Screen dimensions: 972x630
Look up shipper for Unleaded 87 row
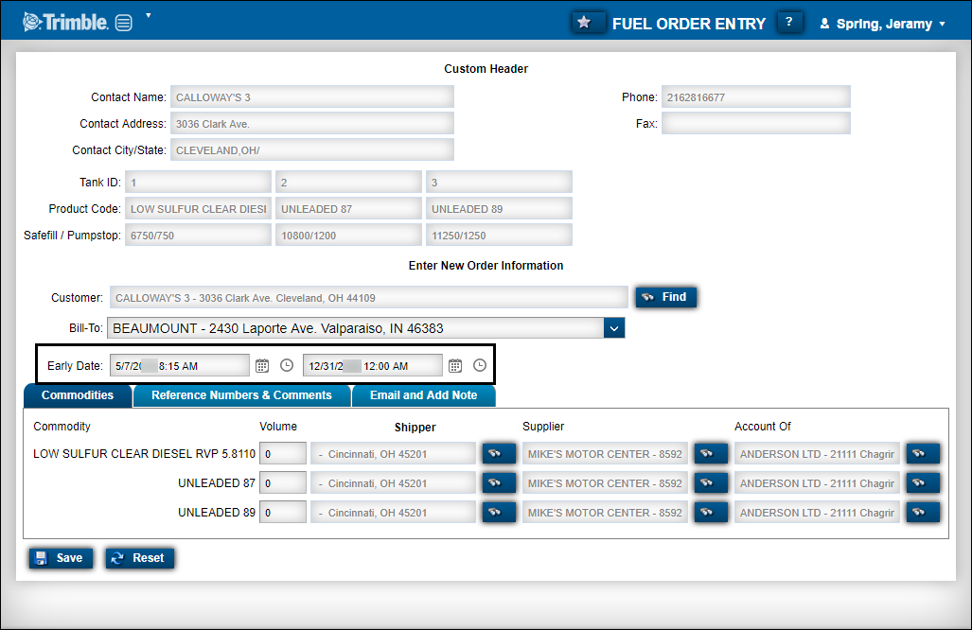pyautogui.click(x=499, y=482)
